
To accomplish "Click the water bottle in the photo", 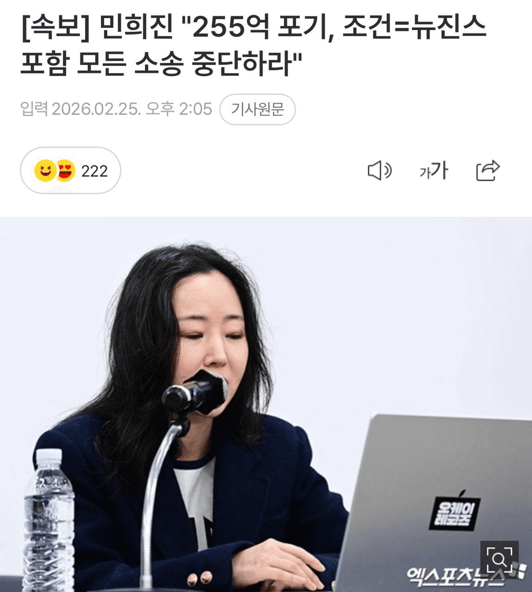I will point(49,520).
